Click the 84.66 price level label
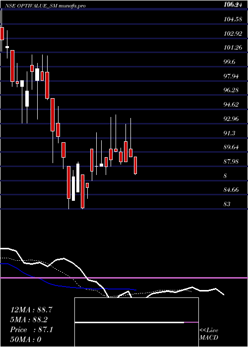 click(x=231, y=190)
